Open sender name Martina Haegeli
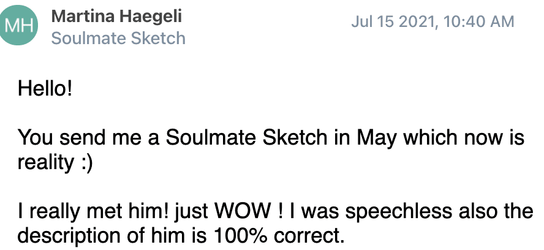This screenshot has width=544, height=250. [x=116, y=17]
